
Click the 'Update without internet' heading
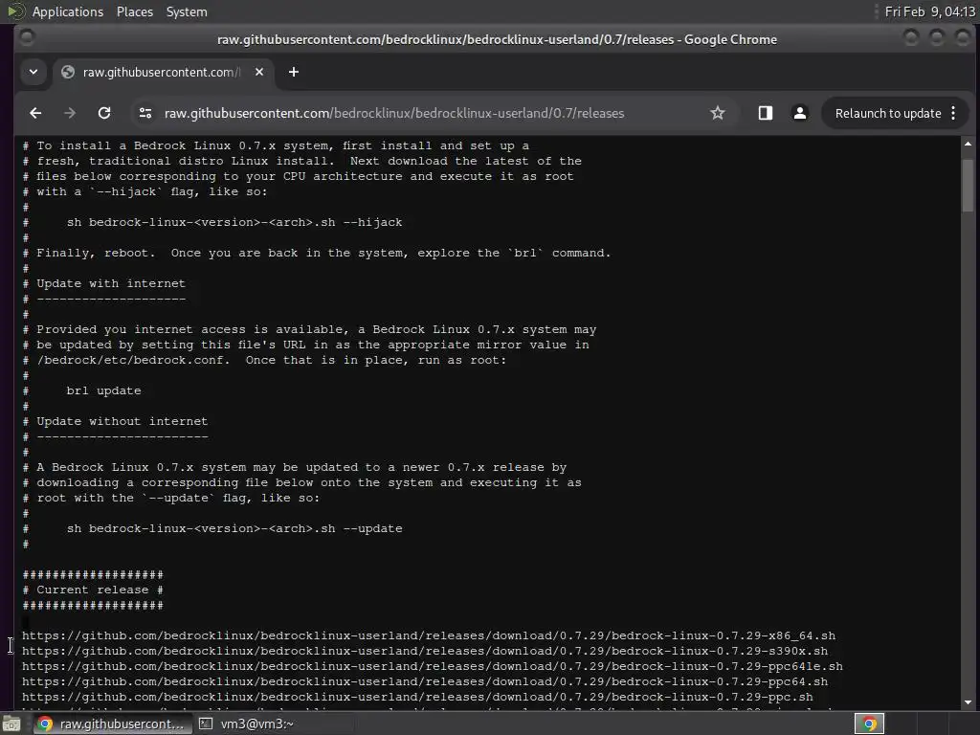(122, 421)
